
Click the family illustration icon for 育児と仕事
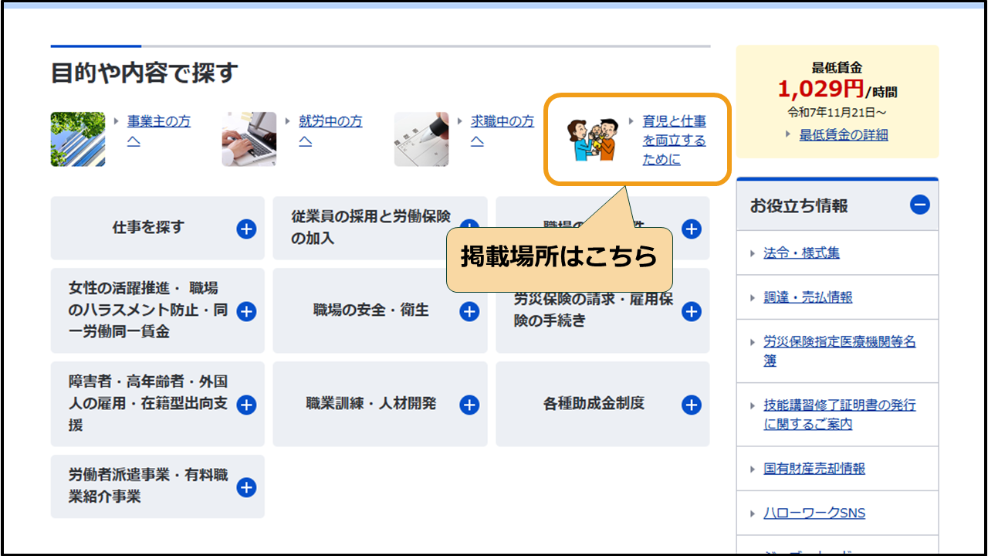[x=591, y=140]
